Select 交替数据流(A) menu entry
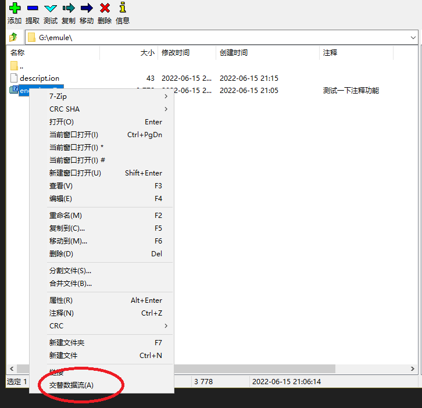422x408 pixels. pyautogui.click(x=102, y=385)
